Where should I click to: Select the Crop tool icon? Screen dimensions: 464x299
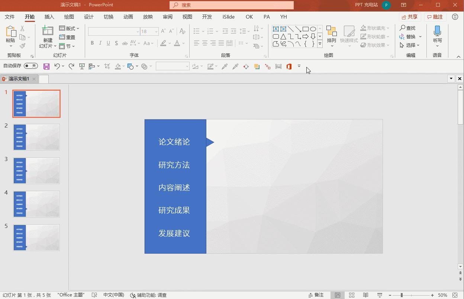point(107,66)
